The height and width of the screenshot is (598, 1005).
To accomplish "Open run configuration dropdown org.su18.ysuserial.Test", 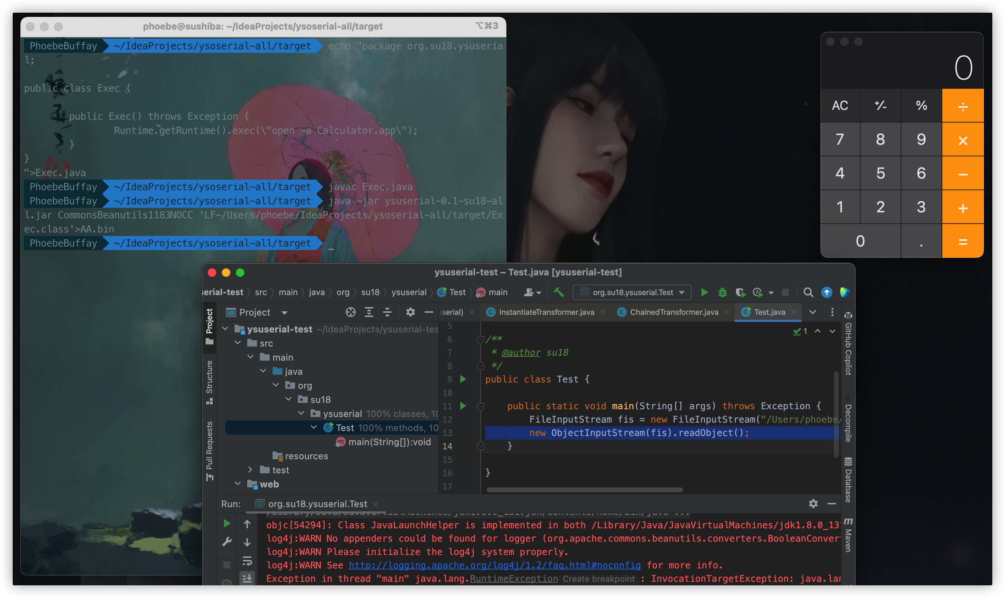I will tap(632, 293).
